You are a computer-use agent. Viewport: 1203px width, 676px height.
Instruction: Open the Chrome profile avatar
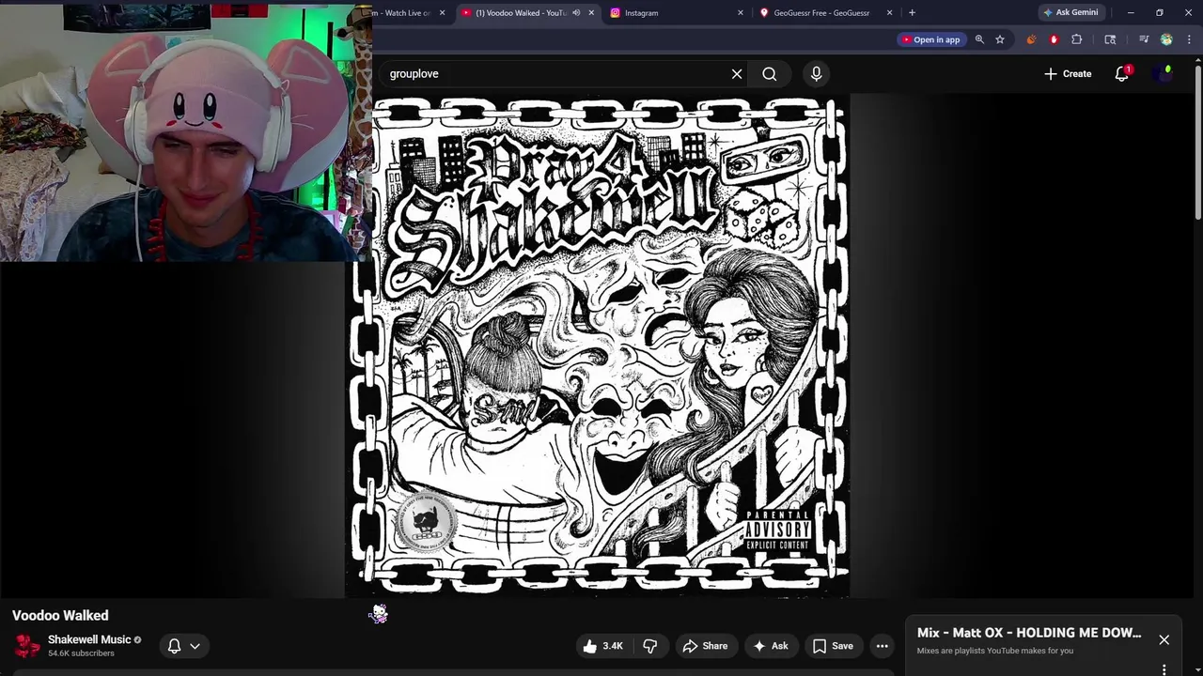(x=1166, y=39)
